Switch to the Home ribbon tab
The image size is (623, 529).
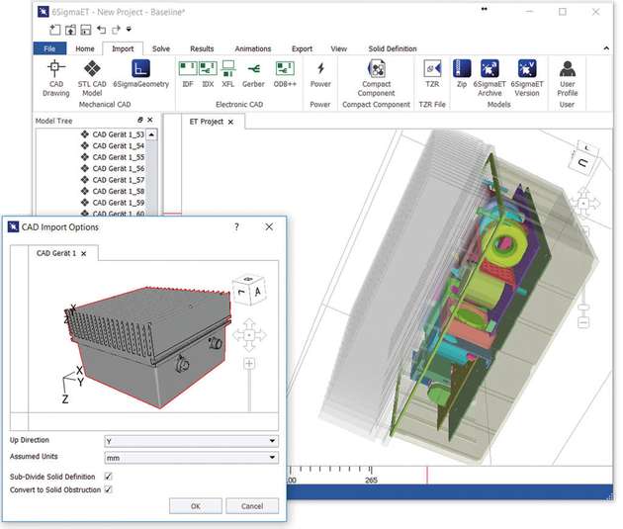point(85,48)
